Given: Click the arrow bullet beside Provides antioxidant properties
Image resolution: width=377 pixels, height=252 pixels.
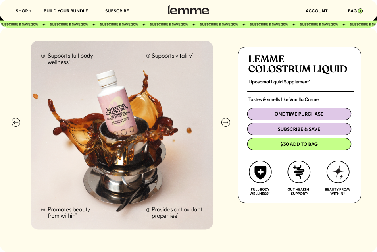Looking at the screenshot, I should [x=148, y=210].
